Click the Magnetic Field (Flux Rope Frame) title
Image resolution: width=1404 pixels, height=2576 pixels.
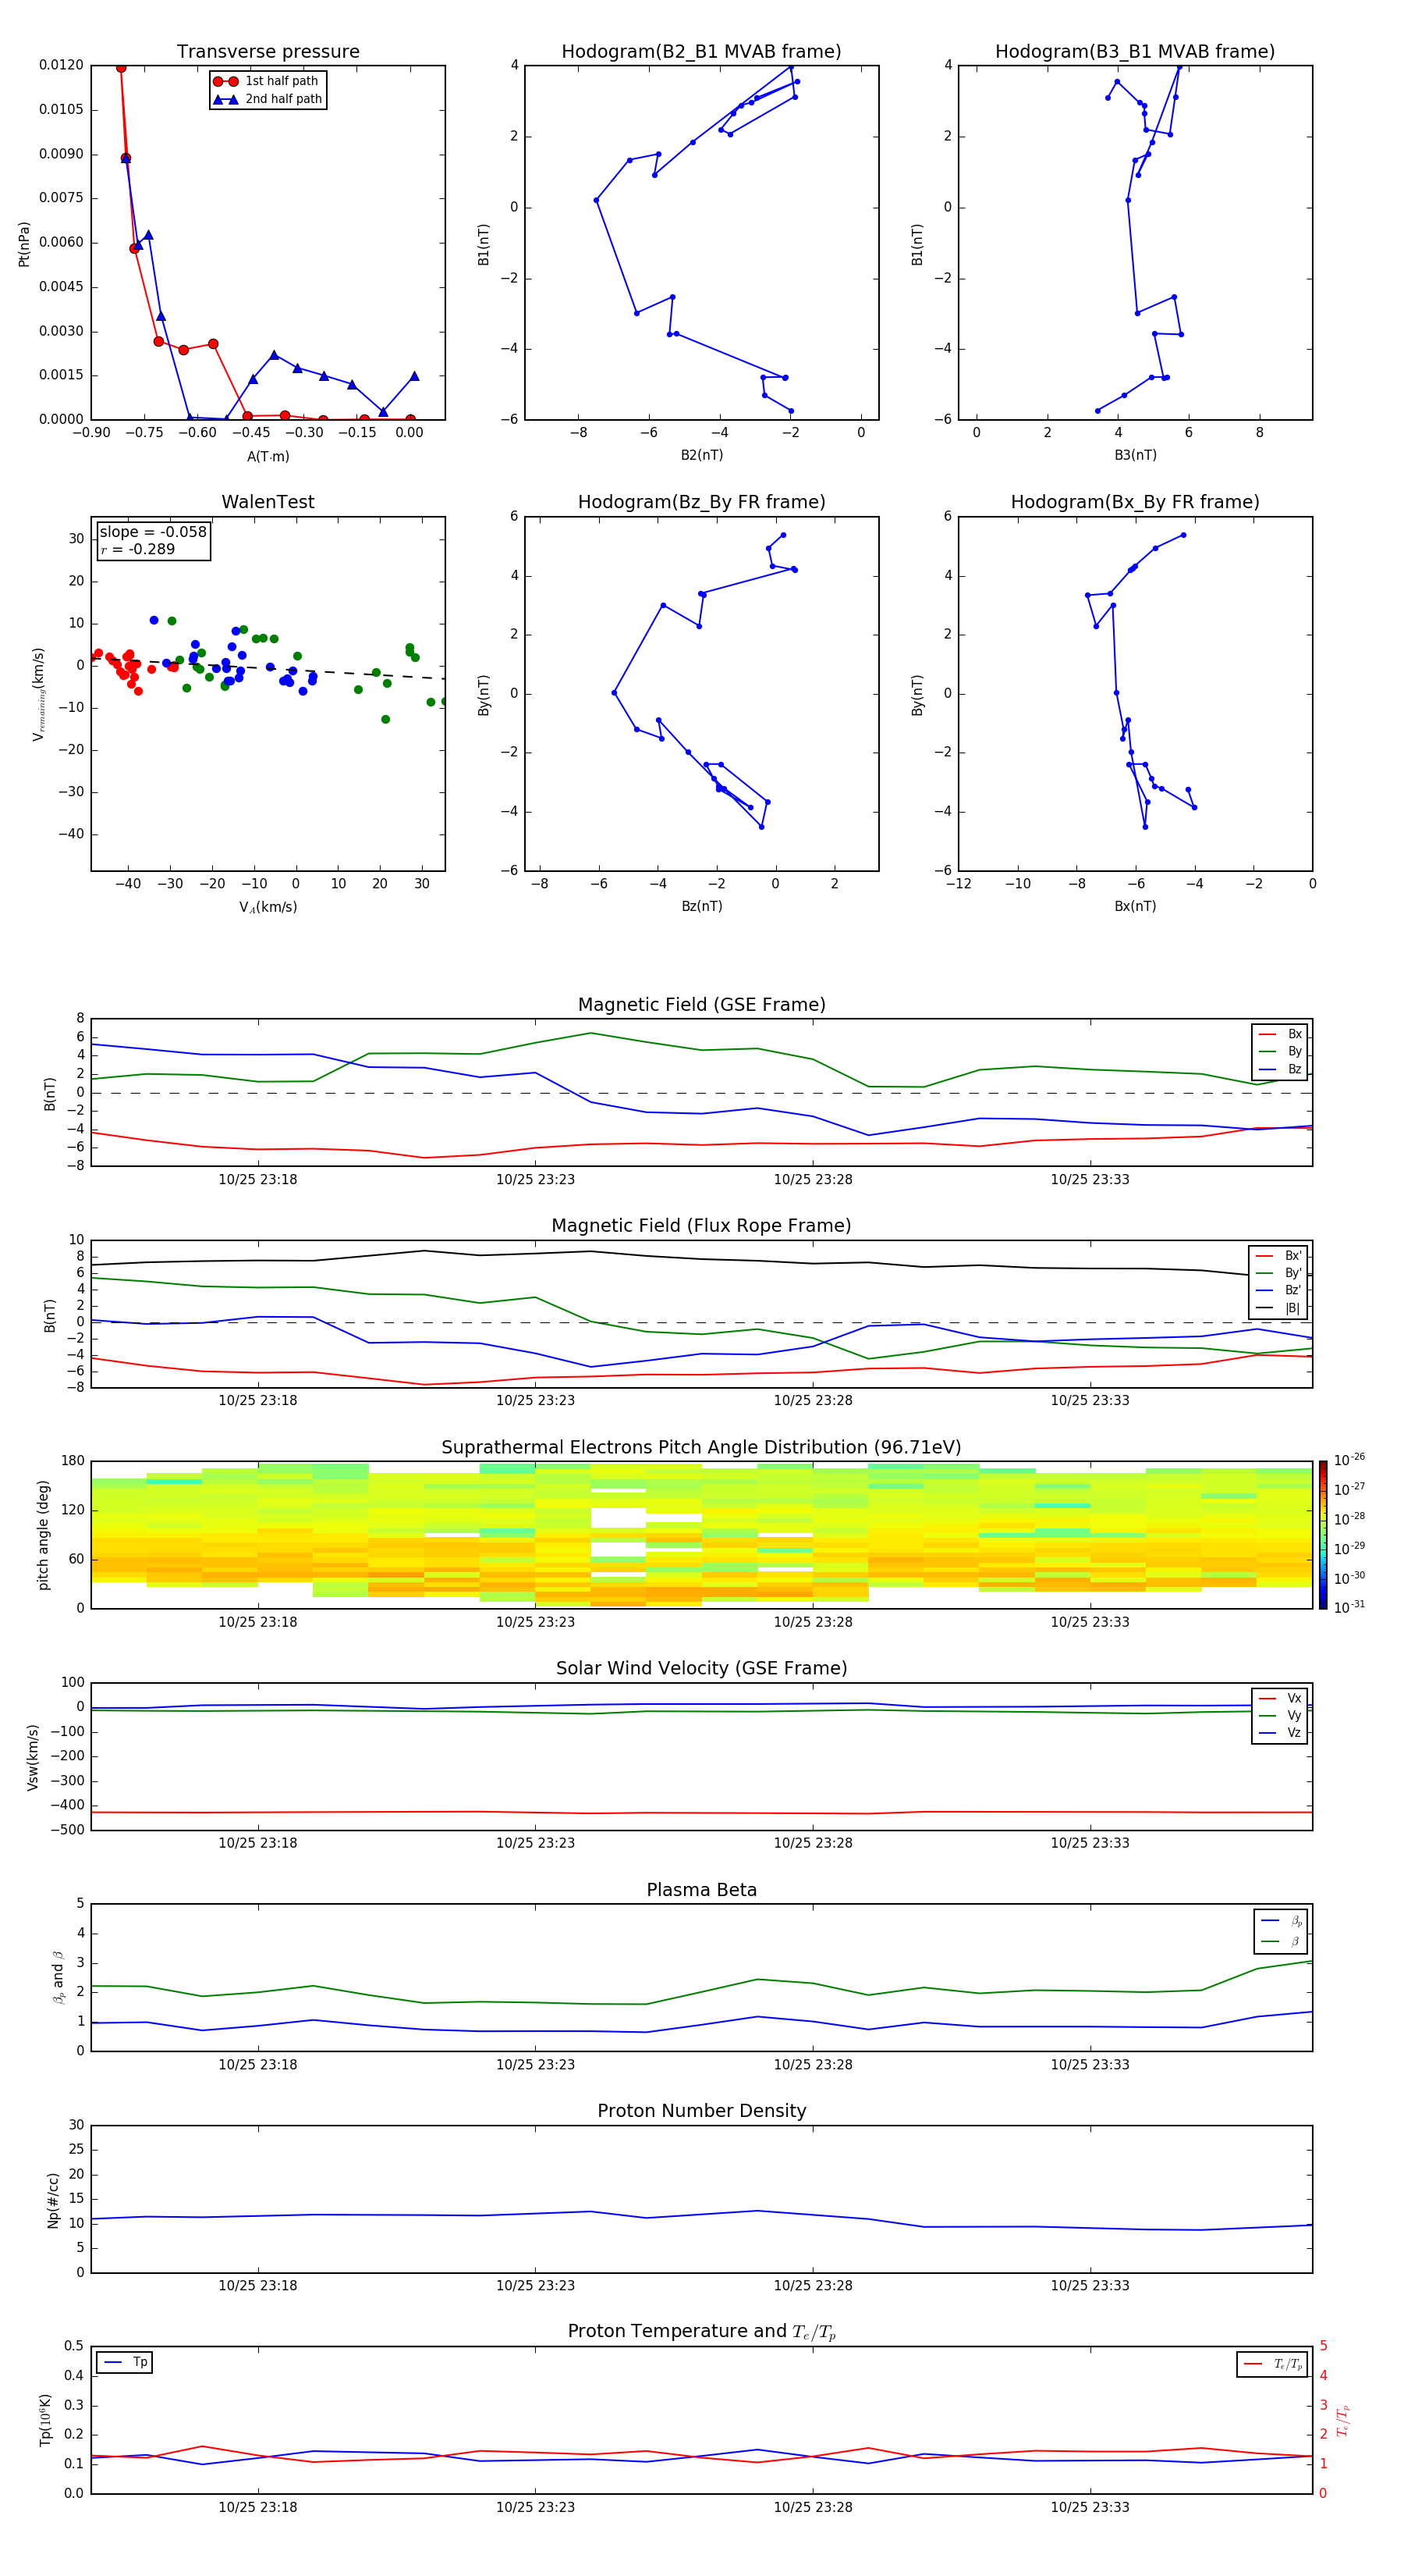701,1226
